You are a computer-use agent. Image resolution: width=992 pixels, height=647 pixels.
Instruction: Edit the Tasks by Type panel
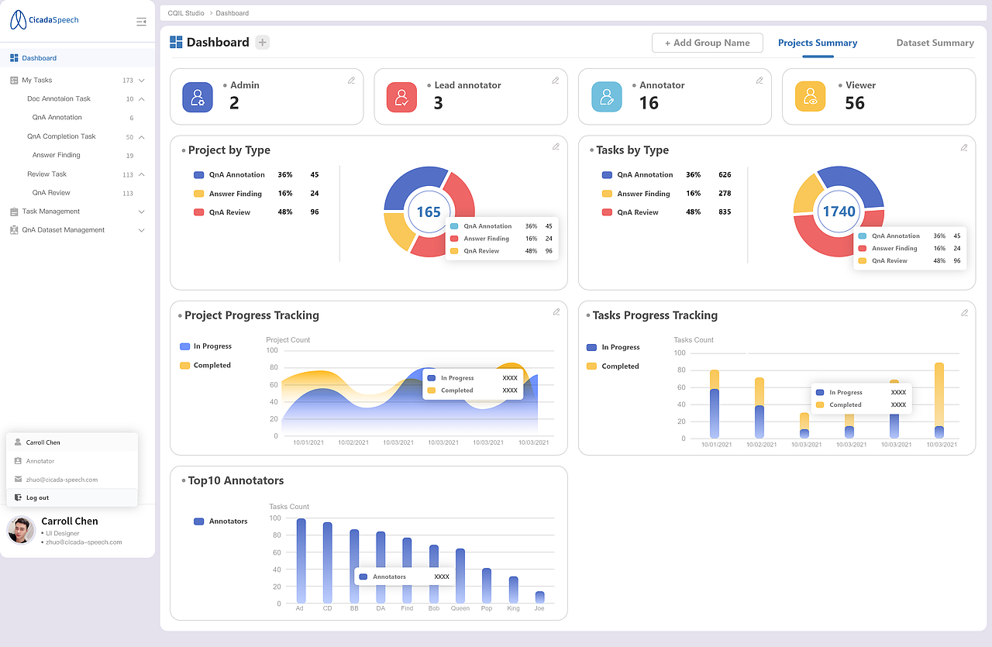(x=964, y=147)
